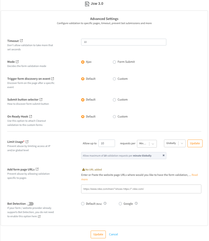Dismiss the validation requests limit chip
The image size is (209, 241).
(163, 155)
